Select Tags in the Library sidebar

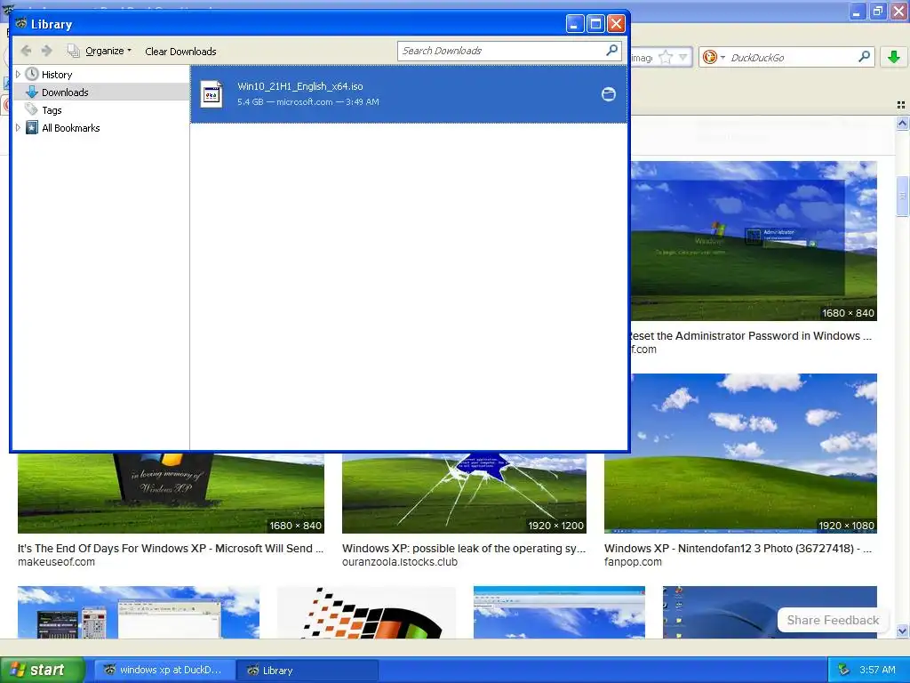52,110
